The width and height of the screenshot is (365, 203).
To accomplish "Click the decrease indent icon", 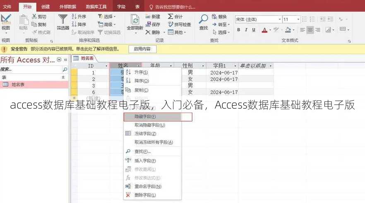I will tap(323, 19).
